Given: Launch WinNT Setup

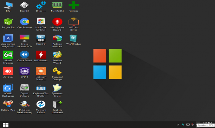Looking at the screenshot, I should pos(73,40).
